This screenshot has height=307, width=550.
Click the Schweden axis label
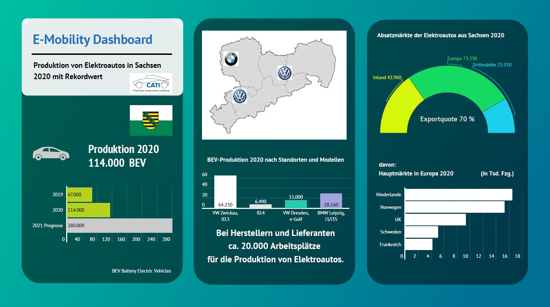[x=391, y=232]
